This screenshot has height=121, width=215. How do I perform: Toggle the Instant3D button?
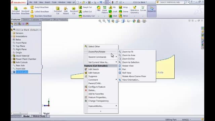pyautogui.click(x=152, y=11)
